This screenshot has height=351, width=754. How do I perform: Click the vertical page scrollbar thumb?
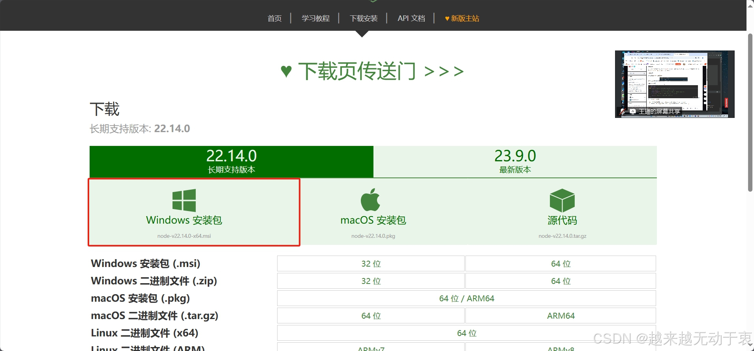coord(750,112)
